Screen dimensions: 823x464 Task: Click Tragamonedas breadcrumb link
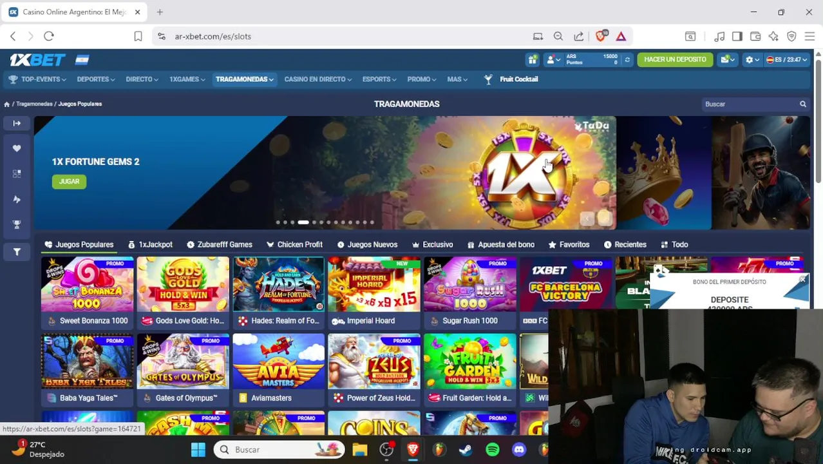34,104
